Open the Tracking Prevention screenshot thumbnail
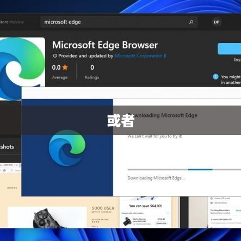Viewport: 241px width, 241px height. (x=225, y=212)
